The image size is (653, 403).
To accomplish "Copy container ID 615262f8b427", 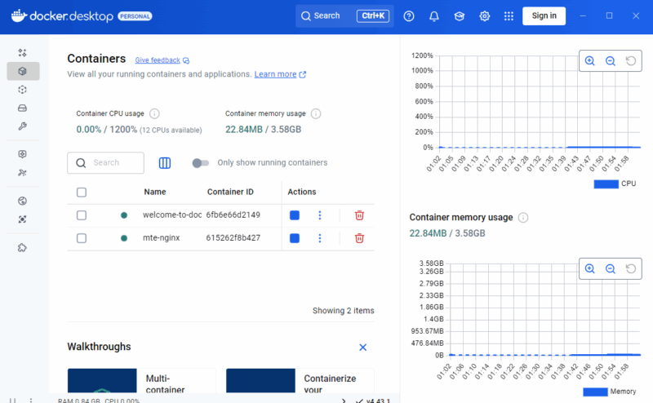I will (233, 237).
